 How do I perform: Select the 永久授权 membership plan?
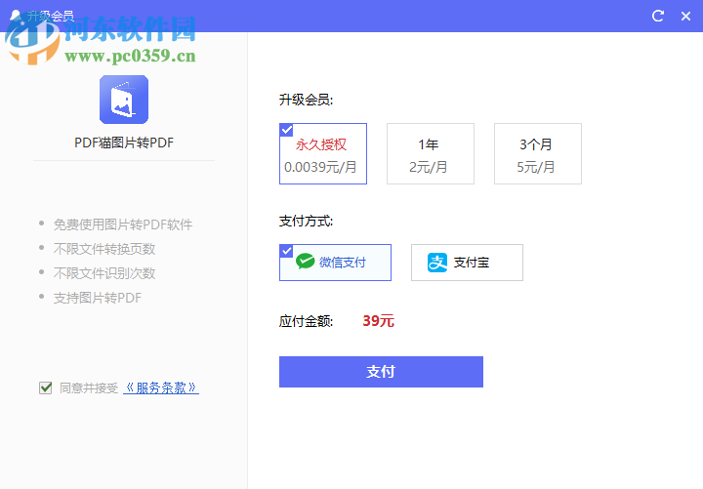[x=323, y=154]
